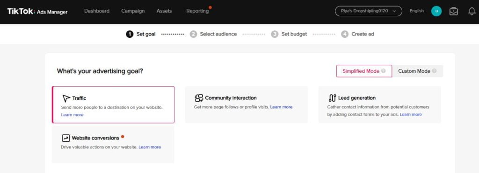This screenshot has height=173, width=479.
Task: Click the Custom Mode help icon
Action: (434, 71)
